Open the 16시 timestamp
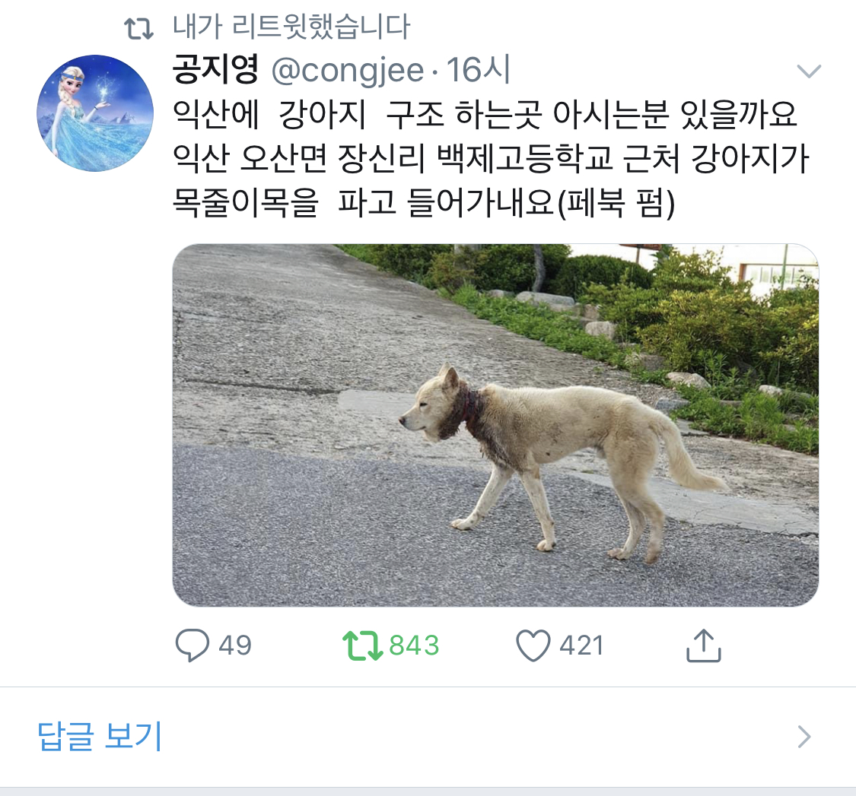The height and width of the screenshot is (796, 856). coord(479,69)
